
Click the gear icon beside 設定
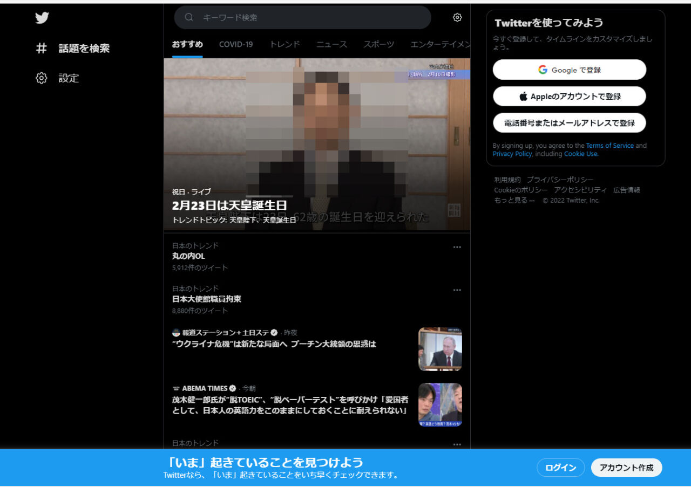42,78
